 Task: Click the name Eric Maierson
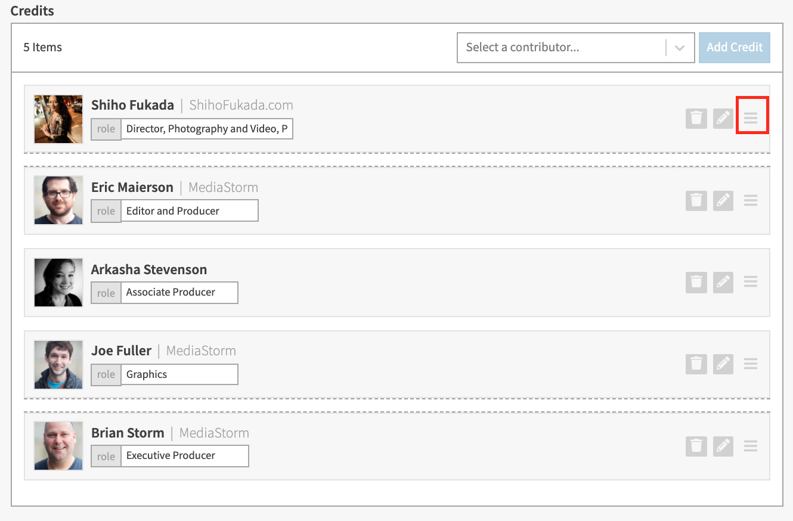point(132,187)
